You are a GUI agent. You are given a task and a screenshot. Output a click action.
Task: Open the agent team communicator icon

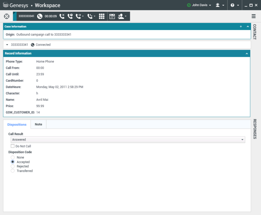coord(218,5)
